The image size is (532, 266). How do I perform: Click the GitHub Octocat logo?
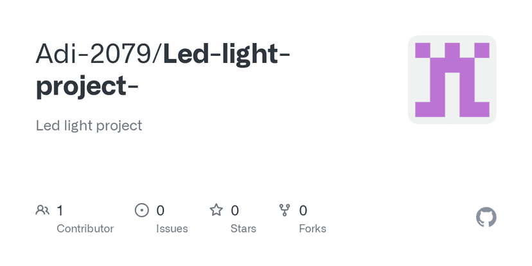coord(486,217)
